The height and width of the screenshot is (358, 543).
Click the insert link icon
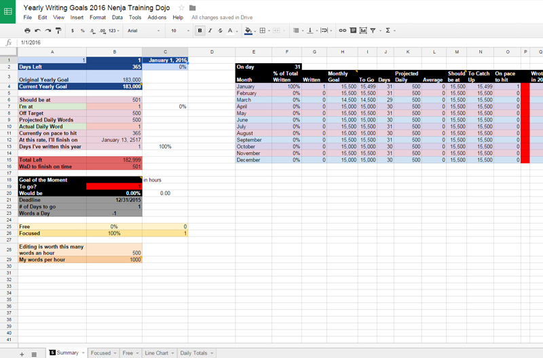[342, 31]
